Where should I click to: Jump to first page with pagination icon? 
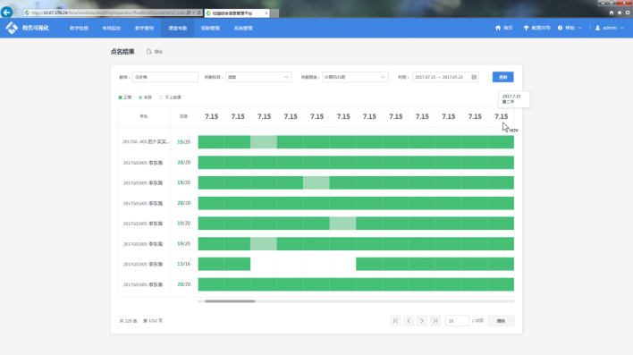pyautogui.click(x=395, y=321)
